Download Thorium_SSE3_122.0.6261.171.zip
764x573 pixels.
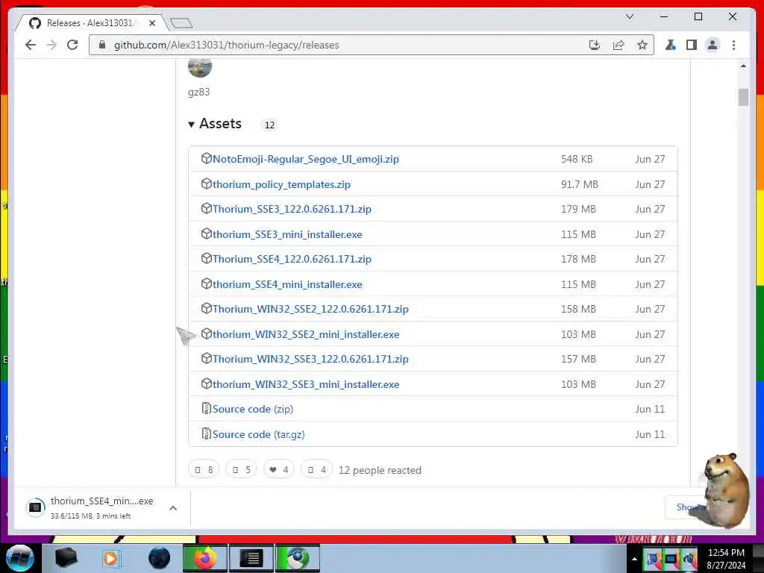(292, 209)
